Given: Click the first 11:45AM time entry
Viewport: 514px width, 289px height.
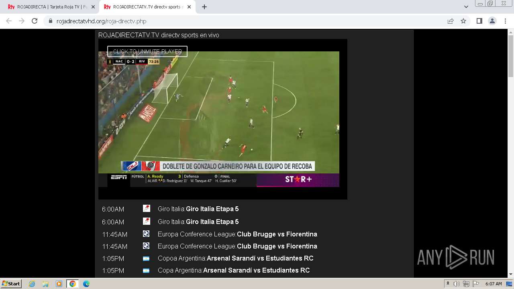Looking at the screenshot, I should click(114, 234).
